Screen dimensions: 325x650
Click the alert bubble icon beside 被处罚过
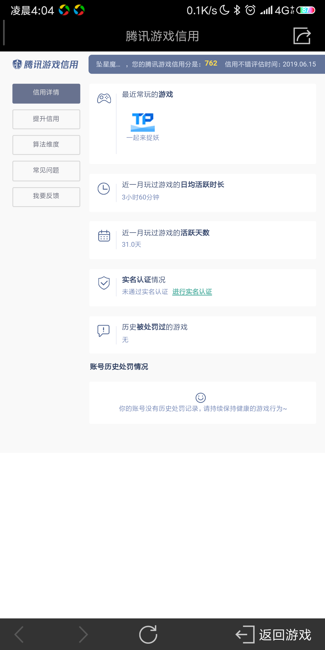pyautogui.click(x=104, y=331)
